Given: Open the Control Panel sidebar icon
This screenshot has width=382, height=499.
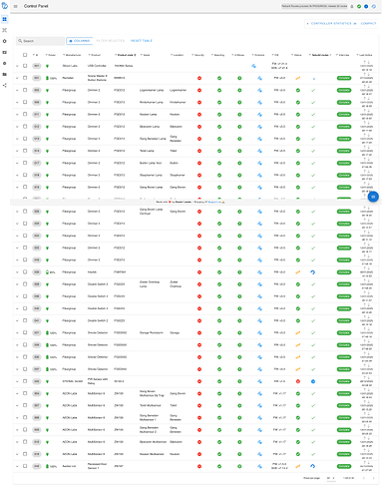Looking at the screenshot, I should (4, 19).
